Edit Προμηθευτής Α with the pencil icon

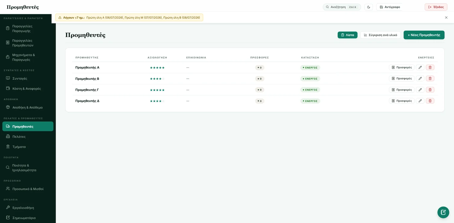pyautogui.click(x=420, y=68)
